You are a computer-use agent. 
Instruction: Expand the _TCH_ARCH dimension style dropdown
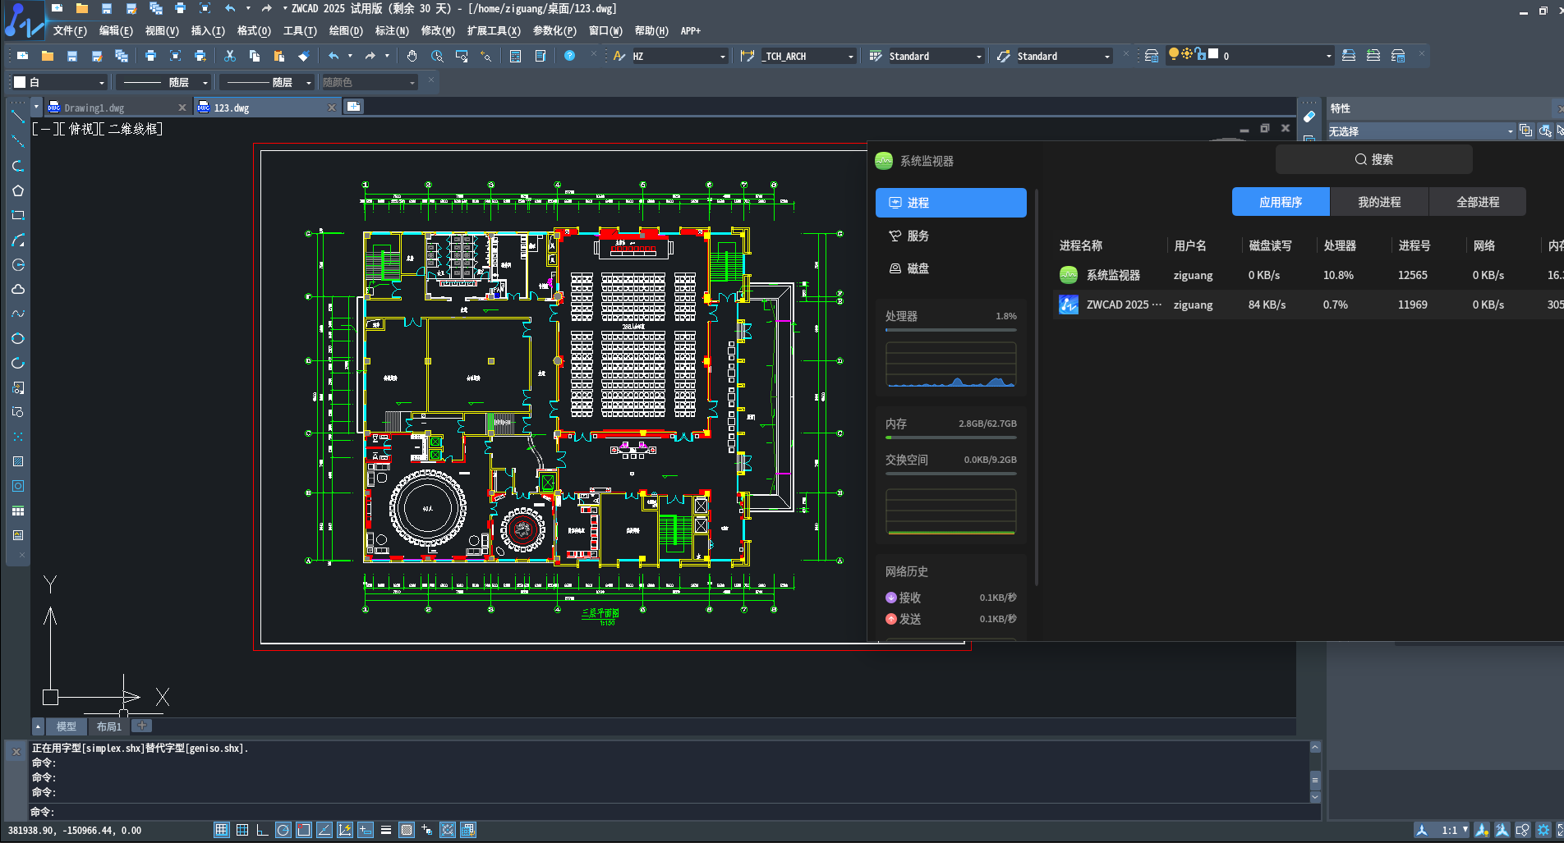pyautogui.click(x=850, y=57)
